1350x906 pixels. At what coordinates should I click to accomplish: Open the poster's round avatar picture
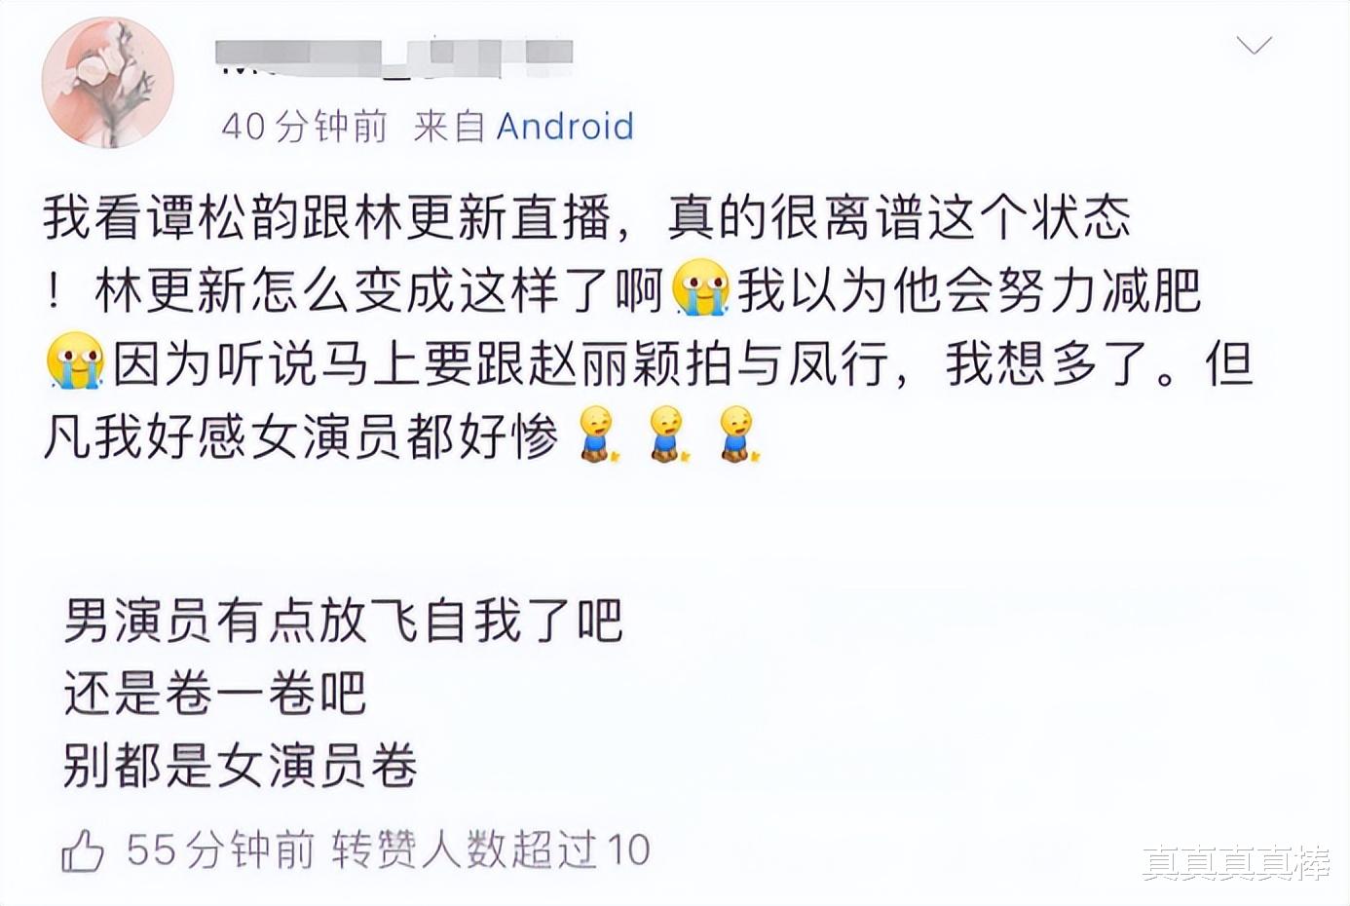[107, 82]
